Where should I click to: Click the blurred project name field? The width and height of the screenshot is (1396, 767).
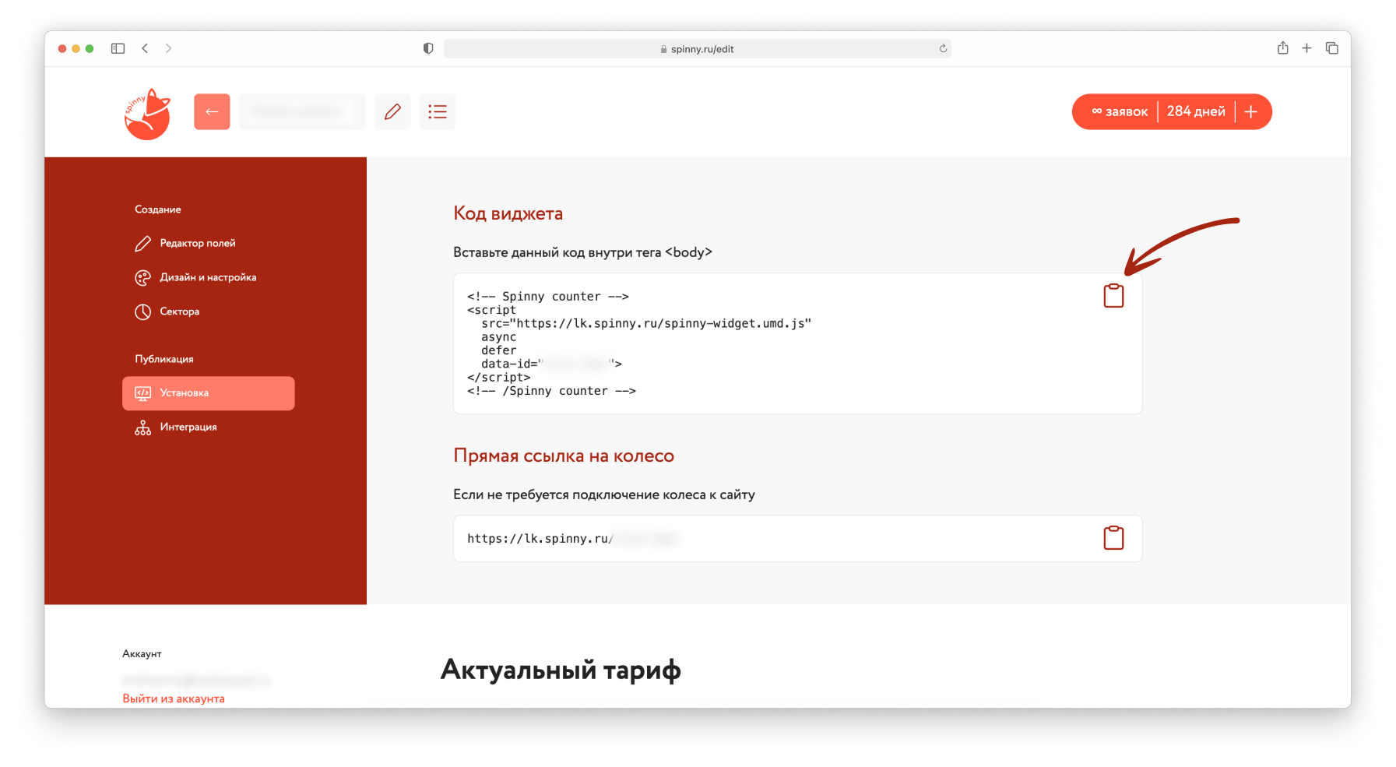302,111
